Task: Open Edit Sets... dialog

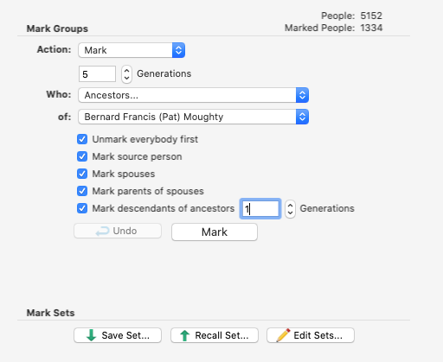Action: pyautogui.click(x=311, y=335)
